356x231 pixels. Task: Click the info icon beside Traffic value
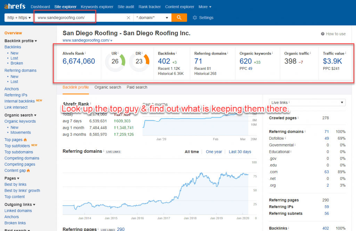(x=346, y=53)
